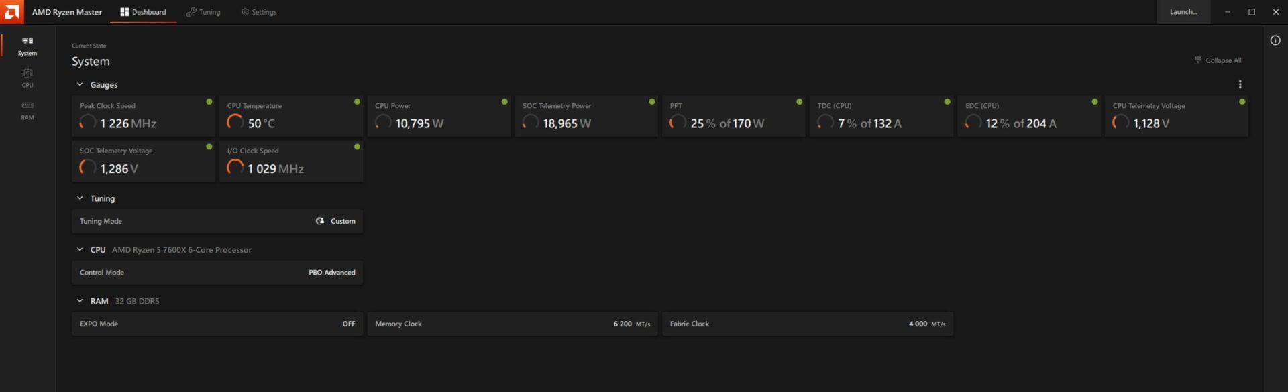
Task: Click the "12 % of 204 A" EDC value
Action: tap(1021, 123)
